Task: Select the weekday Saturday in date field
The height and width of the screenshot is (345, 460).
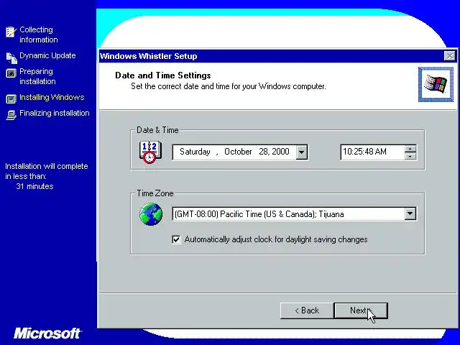Action: click(x=195, y=152)
